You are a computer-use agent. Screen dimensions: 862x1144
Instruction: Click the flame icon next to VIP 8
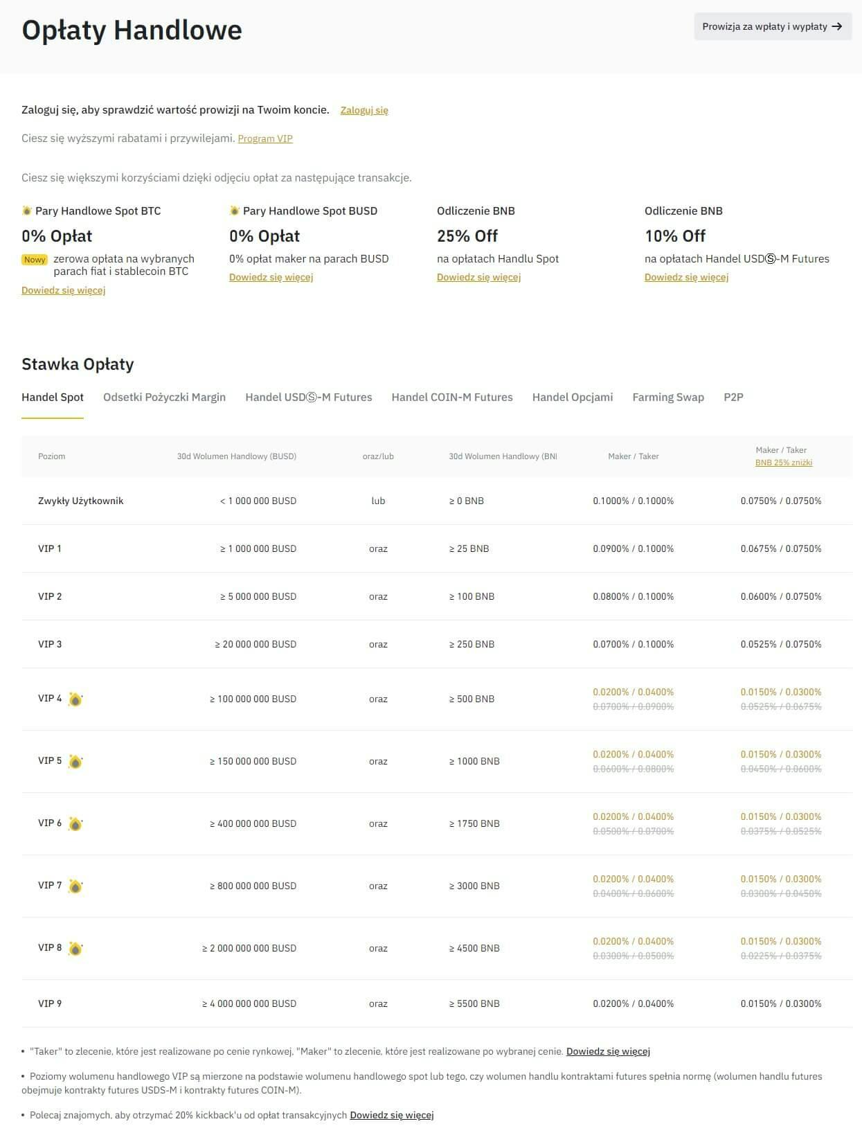pos(75,949)
